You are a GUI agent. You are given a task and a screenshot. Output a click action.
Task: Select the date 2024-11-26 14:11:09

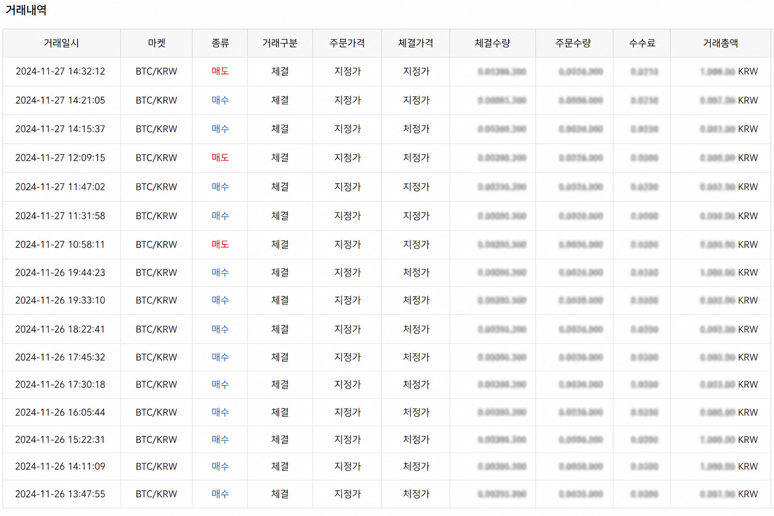pyautogui.click(x=60, y=467)
